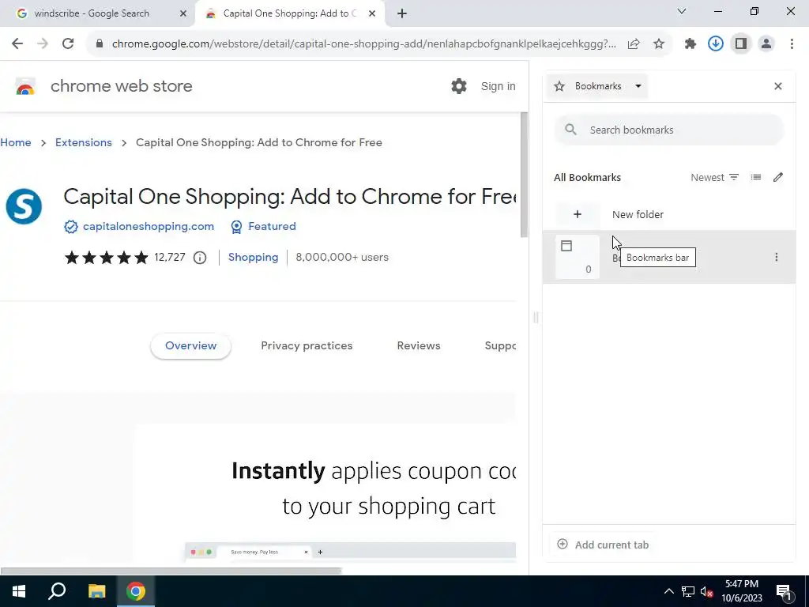This screenshot has height=607, width=809.
Task: Click the side panel resize handle
Action: pos(536,318)
